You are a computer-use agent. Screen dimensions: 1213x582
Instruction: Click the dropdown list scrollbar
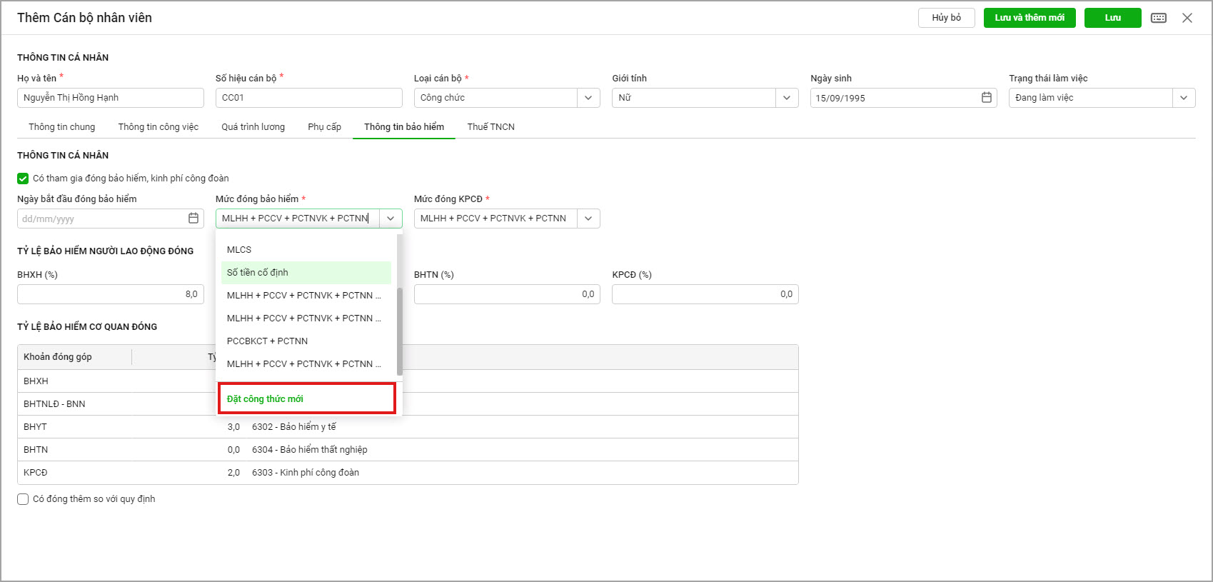point(399,331)
